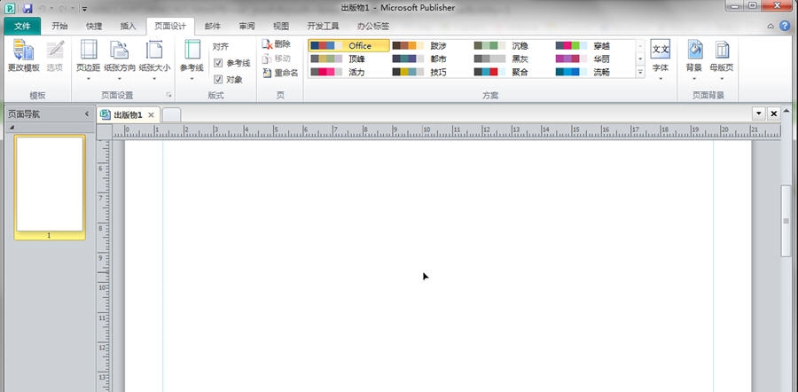Switch to the 快捷 tab
Screen dimensions: 798x392
pyautogui.click(x=94, y=27)
